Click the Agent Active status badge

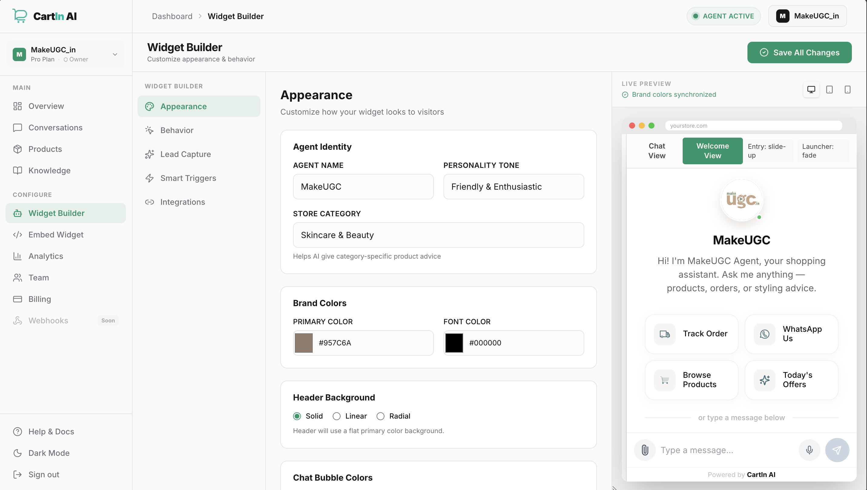(x=724, y=16)
